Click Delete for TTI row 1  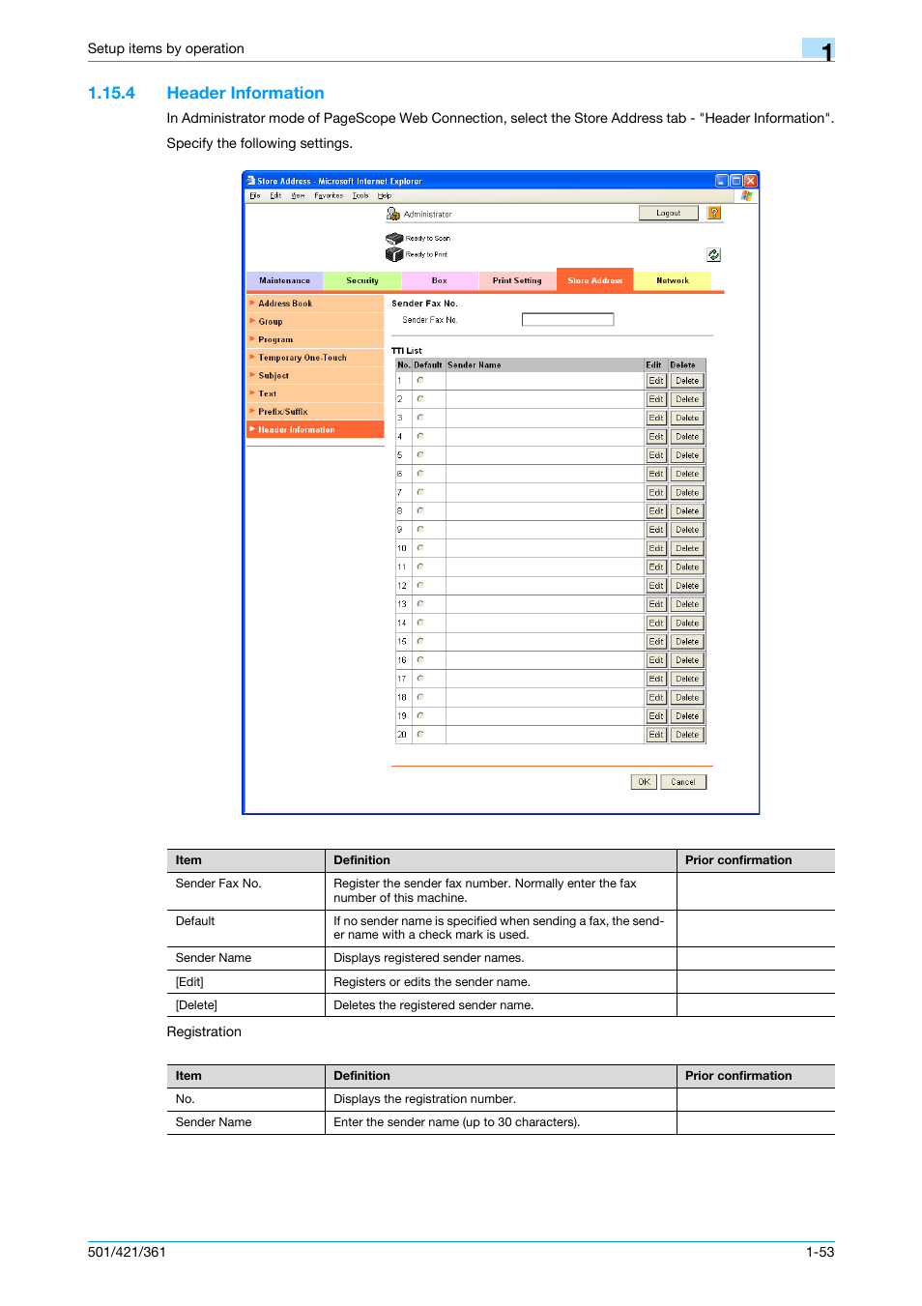[x=687, y=381]
